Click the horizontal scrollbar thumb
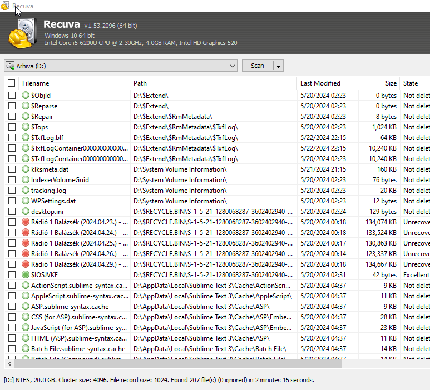Viewport: 430px width, 390px height. 178,364
